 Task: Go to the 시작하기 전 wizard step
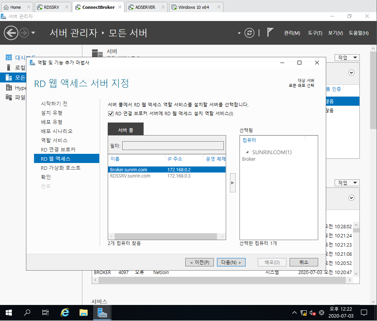tap(54, 103)
